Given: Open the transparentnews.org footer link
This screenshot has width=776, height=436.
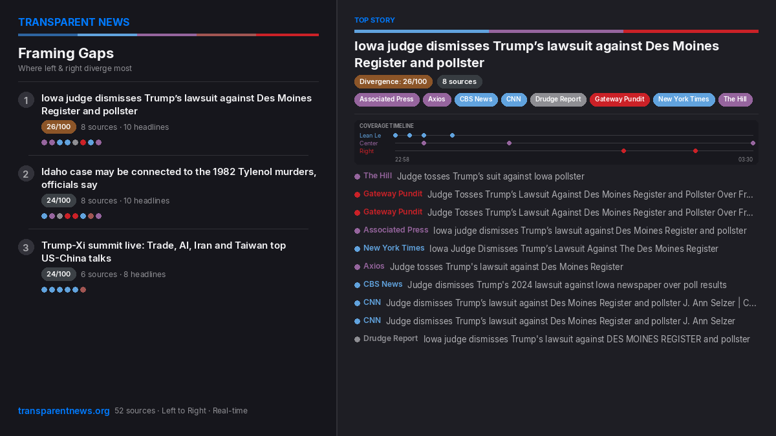Looking at the screenshot, I should (64, 411).
